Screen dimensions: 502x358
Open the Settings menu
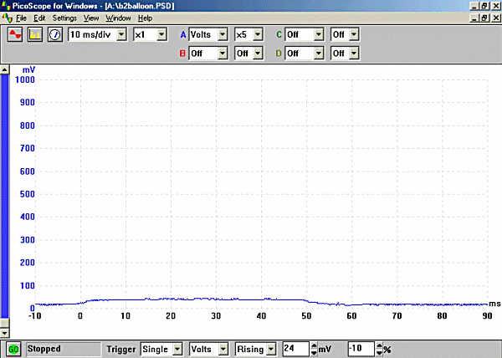click(x=64, y=18)
